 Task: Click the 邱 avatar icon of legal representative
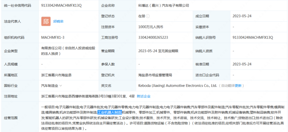[46, 22]
